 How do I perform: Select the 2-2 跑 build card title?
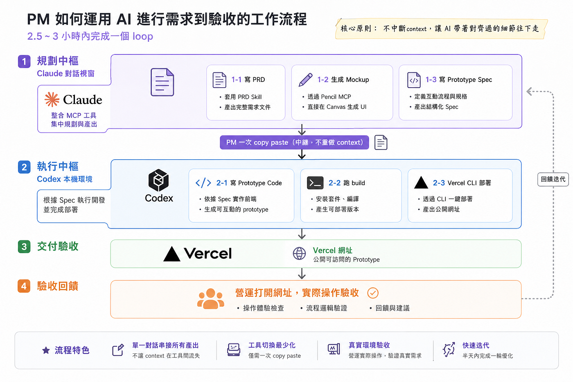[x=347, y=183]
